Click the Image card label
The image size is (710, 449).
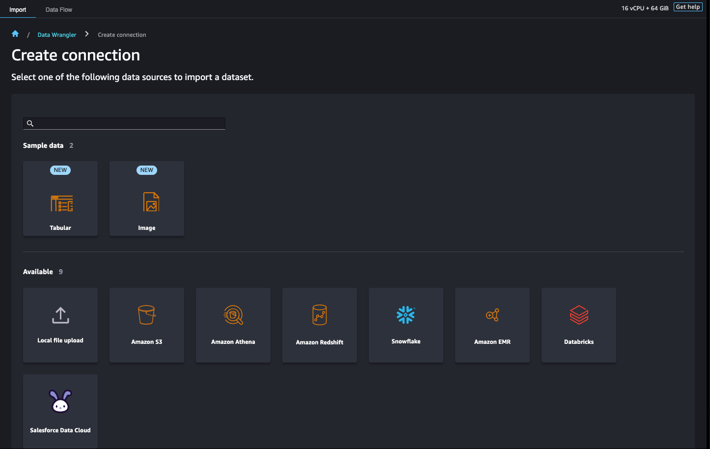147,228
